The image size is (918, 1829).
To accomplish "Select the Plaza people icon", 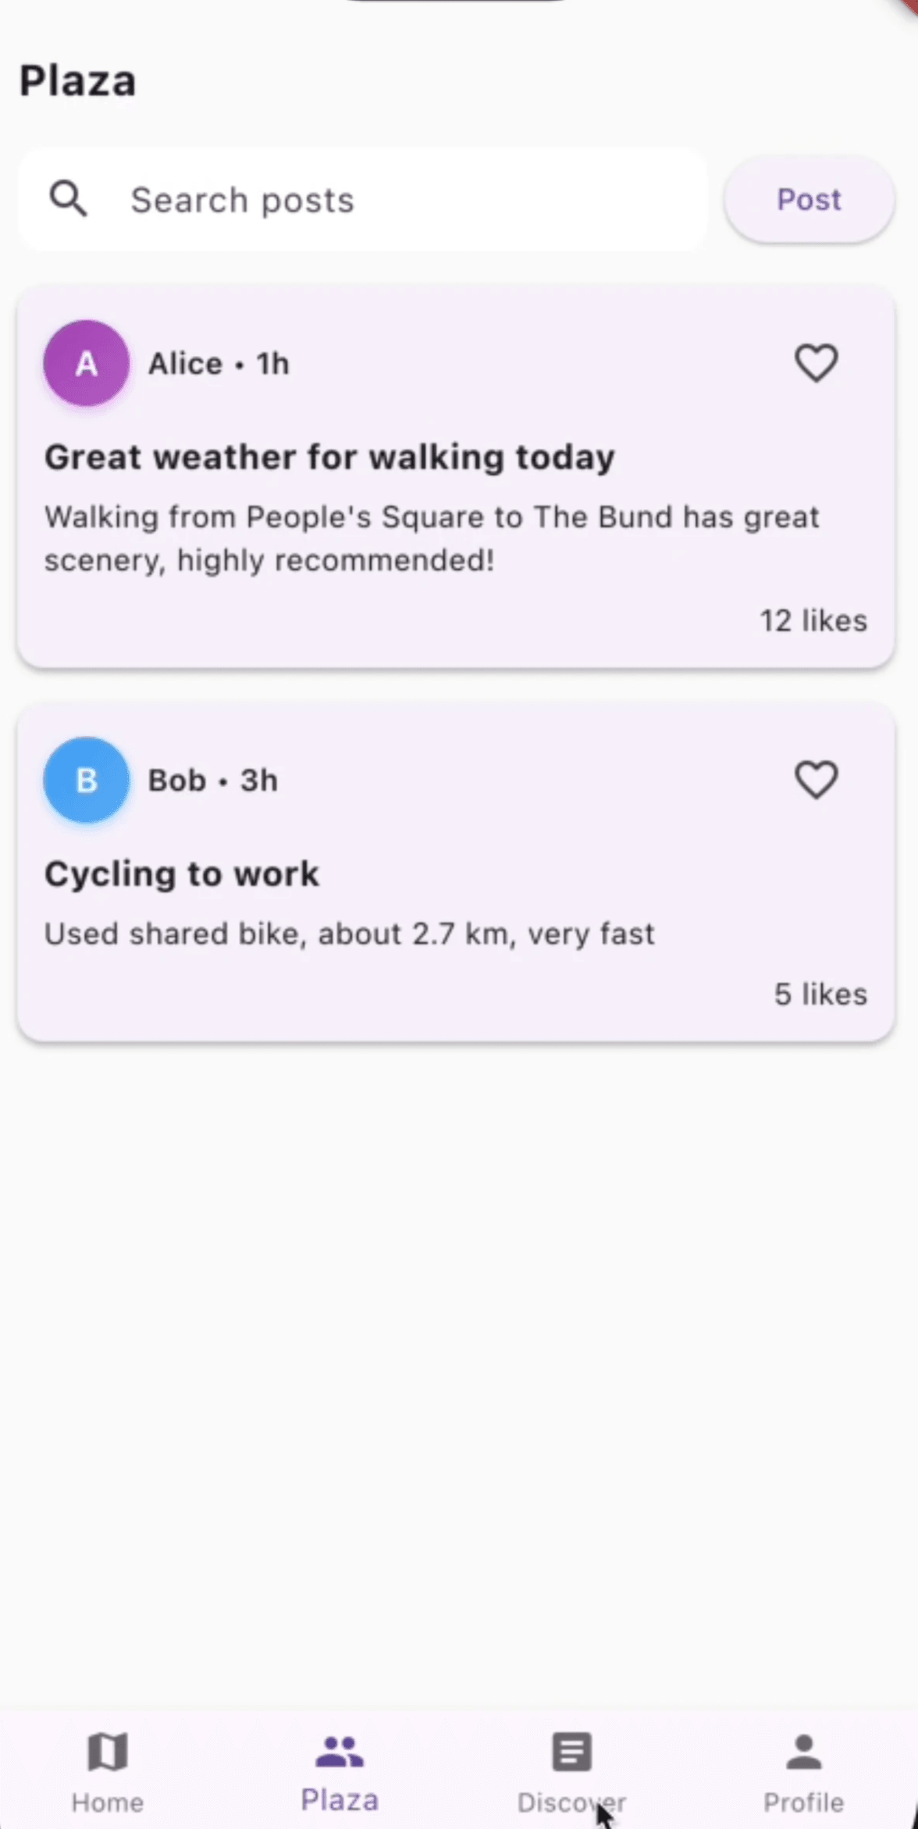I will click(340, 1751).
